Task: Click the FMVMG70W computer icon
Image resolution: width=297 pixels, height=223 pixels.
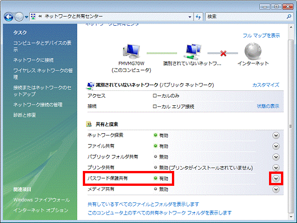Action: coord(131,51)
